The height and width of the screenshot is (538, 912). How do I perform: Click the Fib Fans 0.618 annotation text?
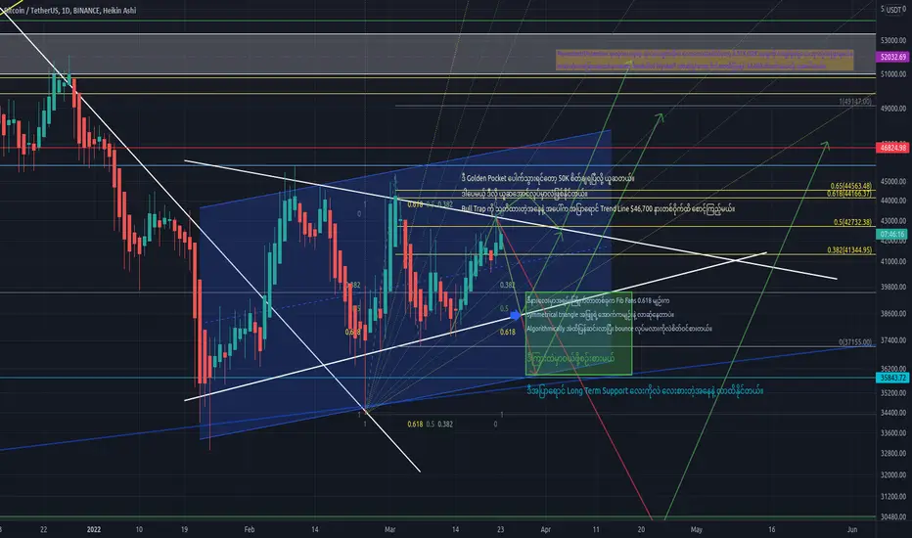point(598,300)
